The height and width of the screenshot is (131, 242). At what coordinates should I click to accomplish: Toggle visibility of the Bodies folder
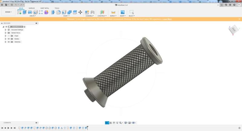[9, 39]
